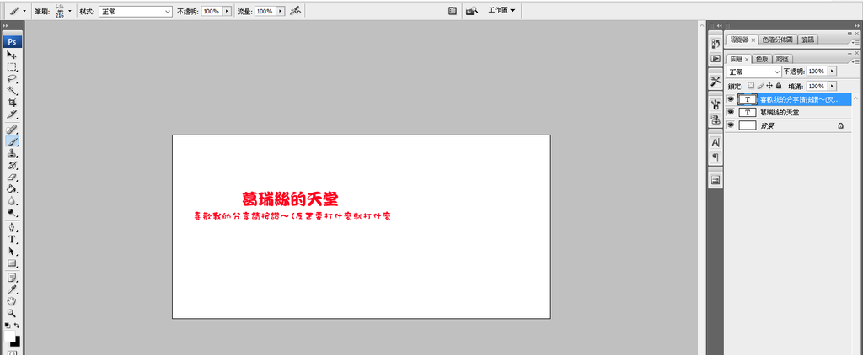Switch to the 導覽器 tab
Viewport: 863px width, 355px height.
(742, 40)
